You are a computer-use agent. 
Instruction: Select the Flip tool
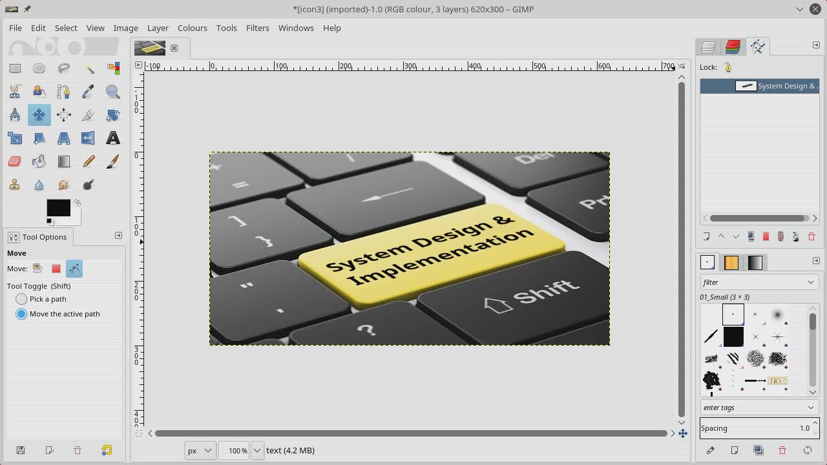pos(89,138)
